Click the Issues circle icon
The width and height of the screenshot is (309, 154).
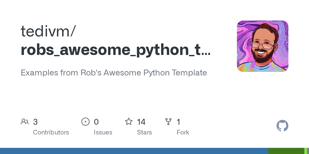pos(85,122)
